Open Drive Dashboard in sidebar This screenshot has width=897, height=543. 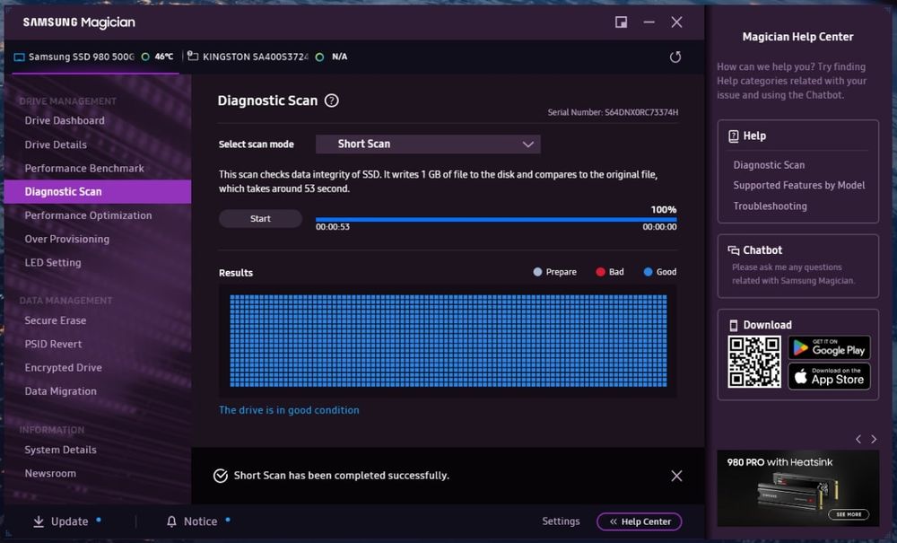[65, 121]
